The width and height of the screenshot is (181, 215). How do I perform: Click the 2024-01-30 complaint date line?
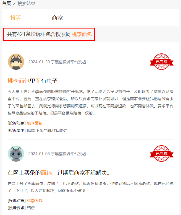[57, 62]
